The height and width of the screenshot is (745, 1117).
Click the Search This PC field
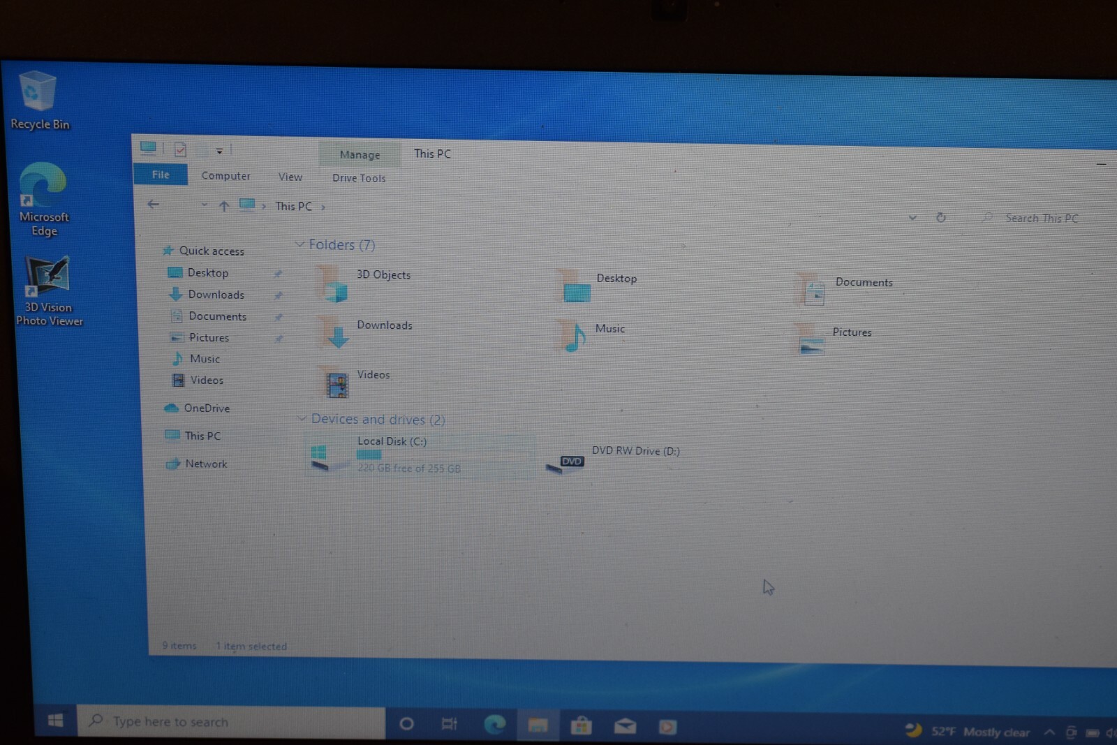tap(1042, 219)
